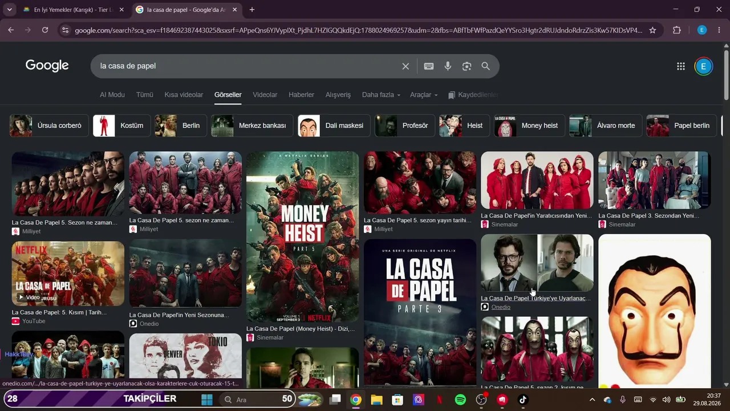Open the Money Heist Part 5 poster image
The height and width of the screenshot is (411, 730).
pyautogui.click(x=302, y=236)
